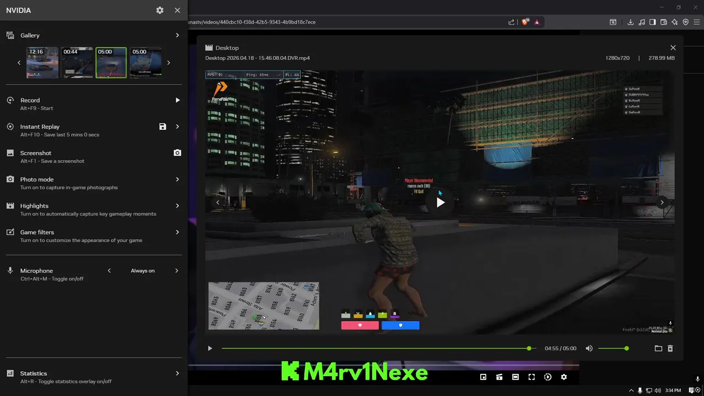Click the Desktop DVR mp4 file name
The image size is (704, 396).
coord(257,58)
